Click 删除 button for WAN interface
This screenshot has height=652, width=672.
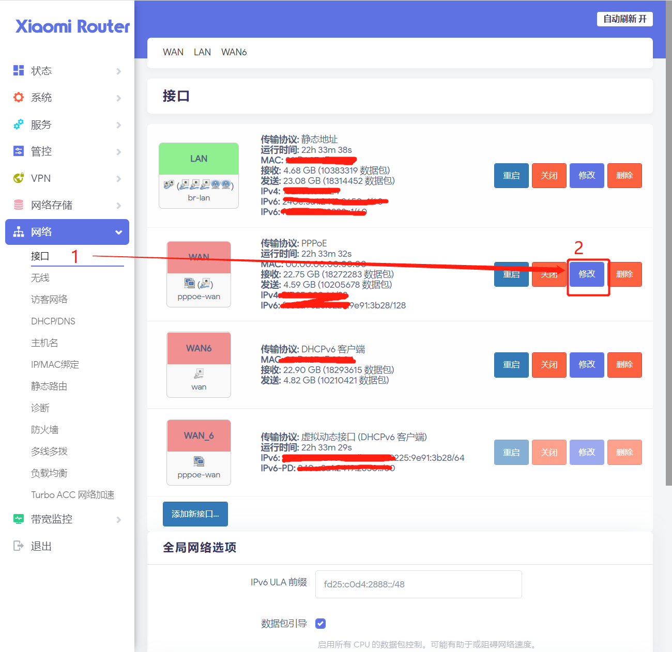click(624, 274)
